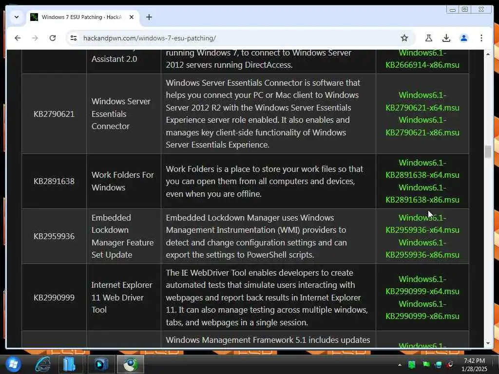Click the KB2790621 table cell
The height and width of the screenshot is (374, 499).
coord(54,114)
